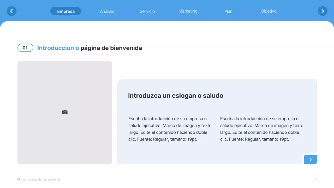Viewport: 334px width, 188px height.
Task: Click the camera icon in the image placeholder
Action: tap(64, 112)
